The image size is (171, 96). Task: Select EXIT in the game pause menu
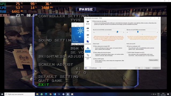click(44, 85)
